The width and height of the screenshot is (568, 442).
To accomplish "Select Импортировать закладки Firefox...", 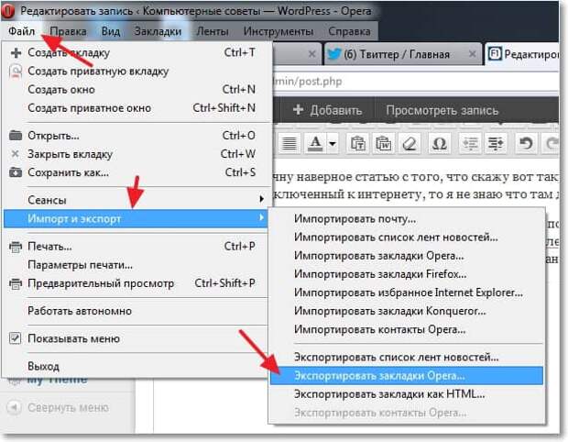I will pyautogui.click(x=407, y=274).
